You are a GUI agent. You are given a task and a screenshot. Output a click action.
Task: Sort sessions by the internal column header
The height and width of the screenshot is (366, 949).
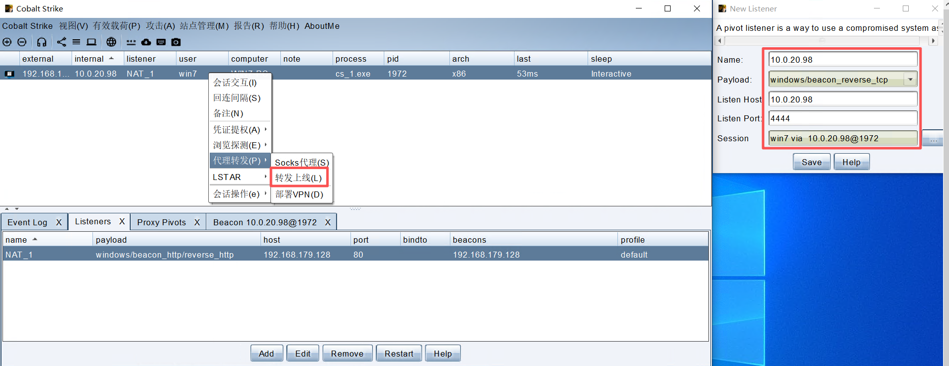click(97, 59)
